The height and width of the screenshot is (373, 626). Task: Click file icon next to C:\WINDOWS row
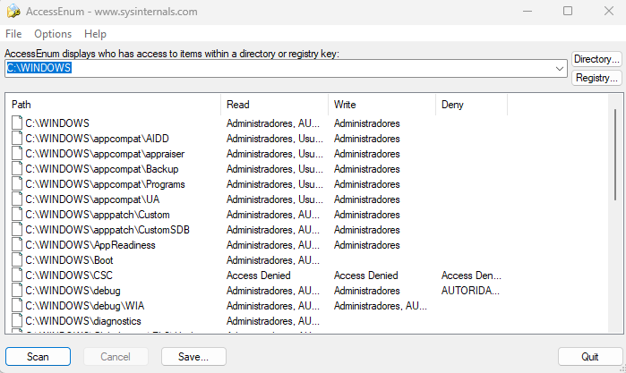click(17, 123)
